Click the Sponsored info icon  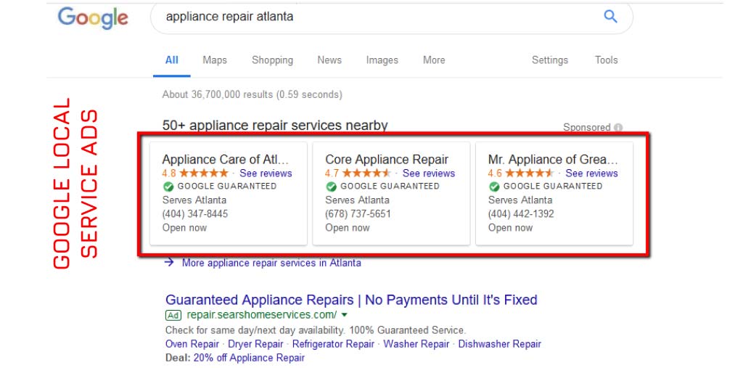tap(618, 128)
